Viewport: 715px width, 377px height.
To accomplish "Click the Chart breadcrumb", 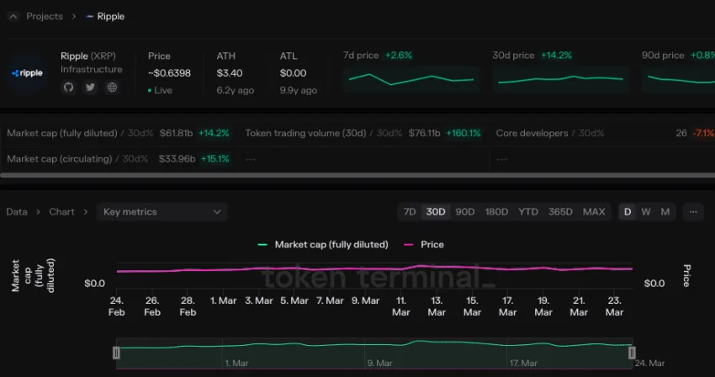I will coord(61,212).
